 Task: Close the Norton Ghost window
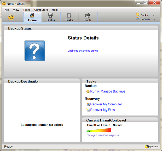coord(154,3)
